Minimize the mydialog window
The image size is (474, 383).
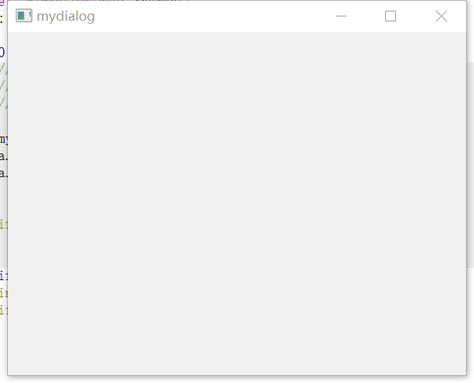(x=341, y=16)
